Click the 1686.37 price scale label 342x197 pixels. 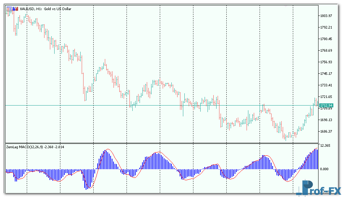(x=326, y=131)
